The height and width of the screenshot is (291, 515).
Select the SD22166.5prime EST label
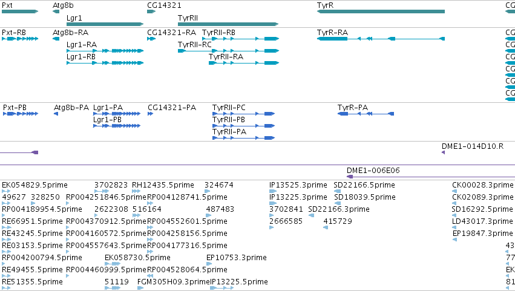(364, 185)
